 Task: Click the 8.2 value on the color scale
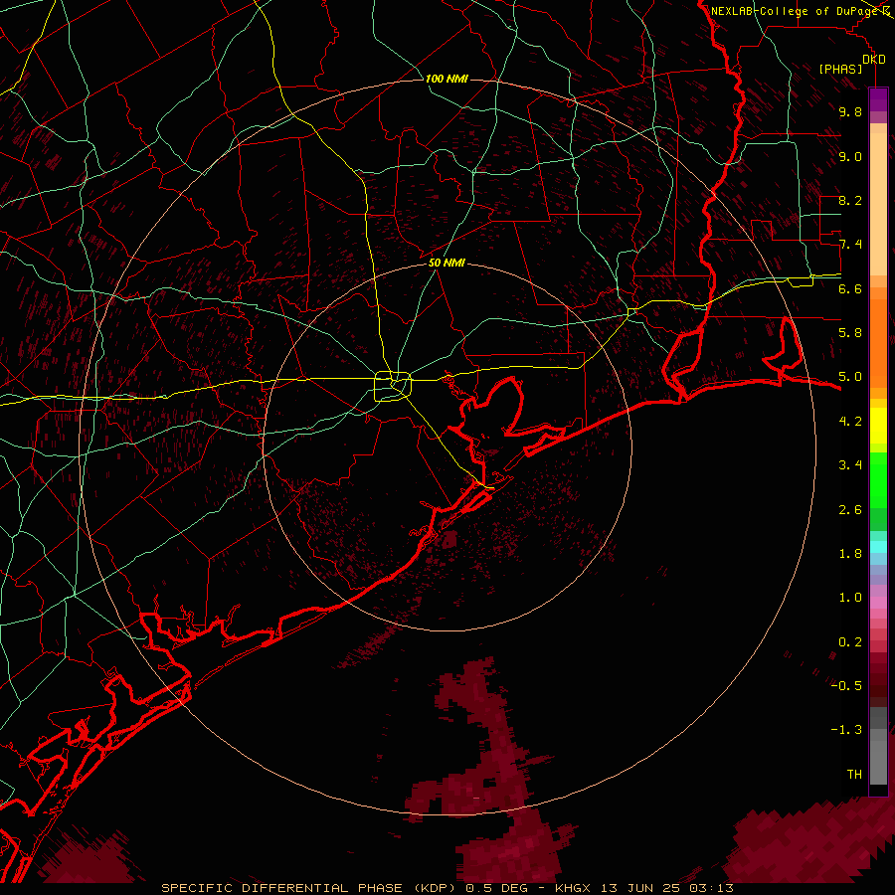pyautogui.click(x=850, y=200)
